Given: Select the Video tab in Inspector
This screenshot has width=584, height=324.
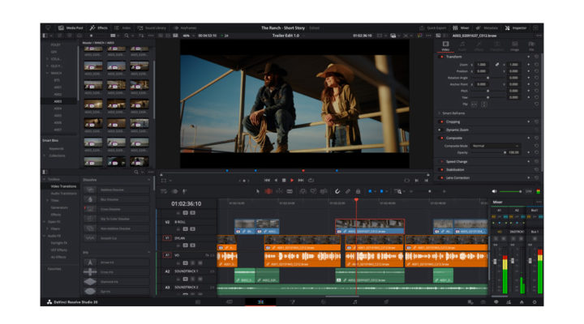Looking at the screenshot, I should click(x=445, y=46).
